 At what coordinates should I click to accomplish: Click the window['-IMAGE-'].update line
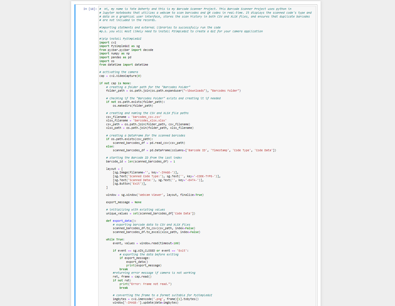pyautogui.click(x=145, y=303)
